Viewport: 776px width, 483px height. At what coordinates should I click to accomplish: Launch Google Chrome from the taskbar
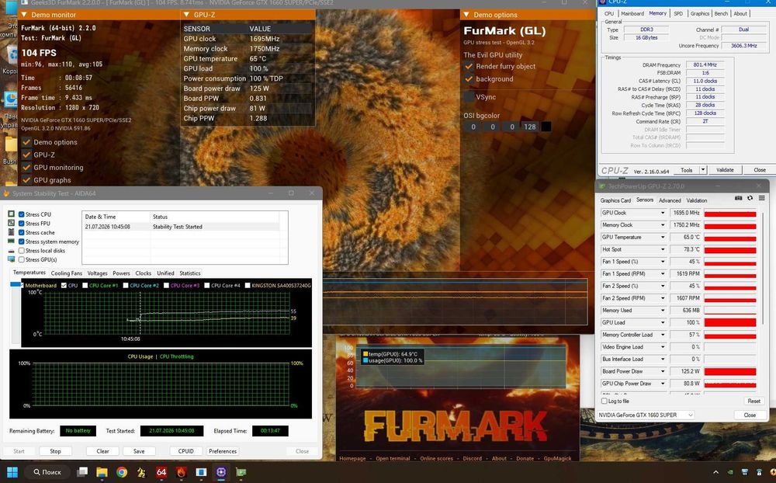click(122, 472)
